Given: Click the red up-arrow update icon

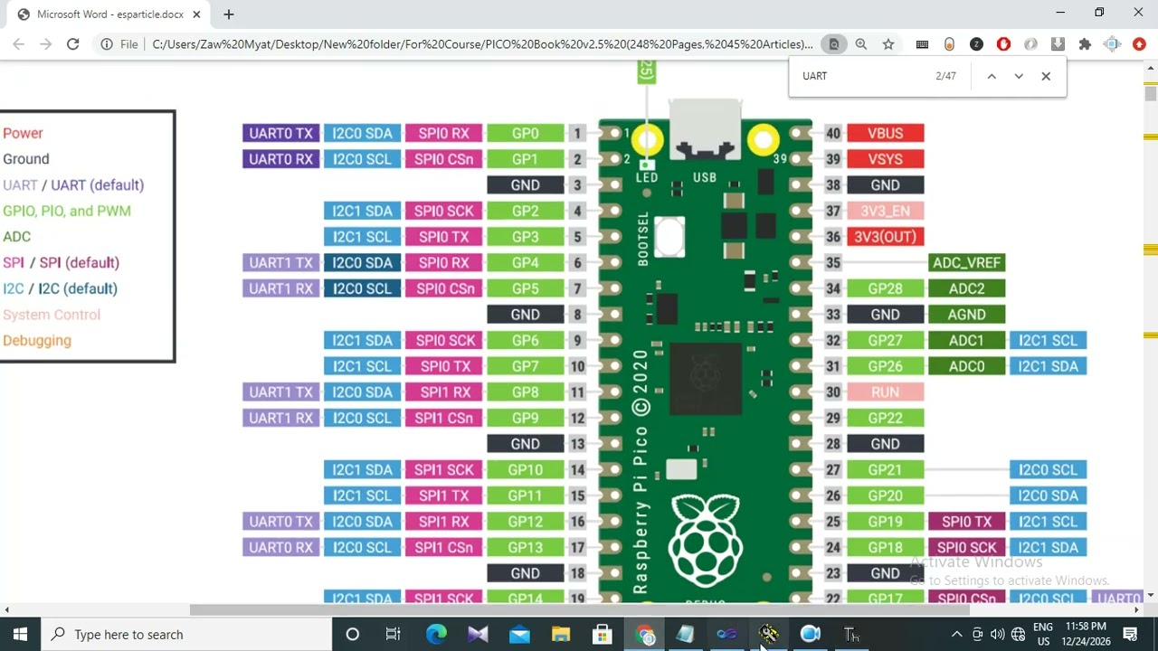Looking at the screenshot, I should [1139, 43].
